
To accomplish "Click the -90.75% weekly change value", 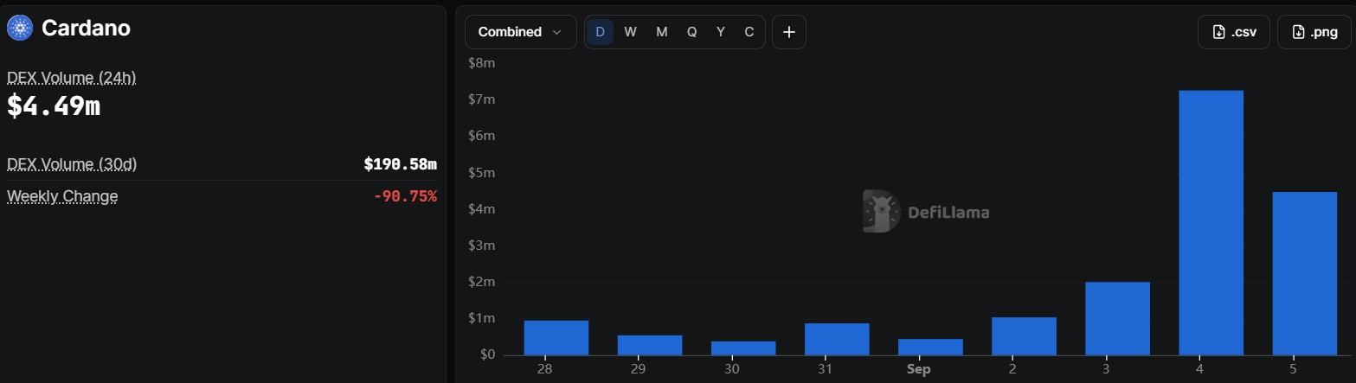I will 405,196.
